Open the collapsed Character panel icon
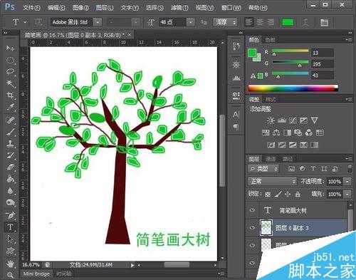This screenshot has height=280, width=356. (x=236, y=115)
